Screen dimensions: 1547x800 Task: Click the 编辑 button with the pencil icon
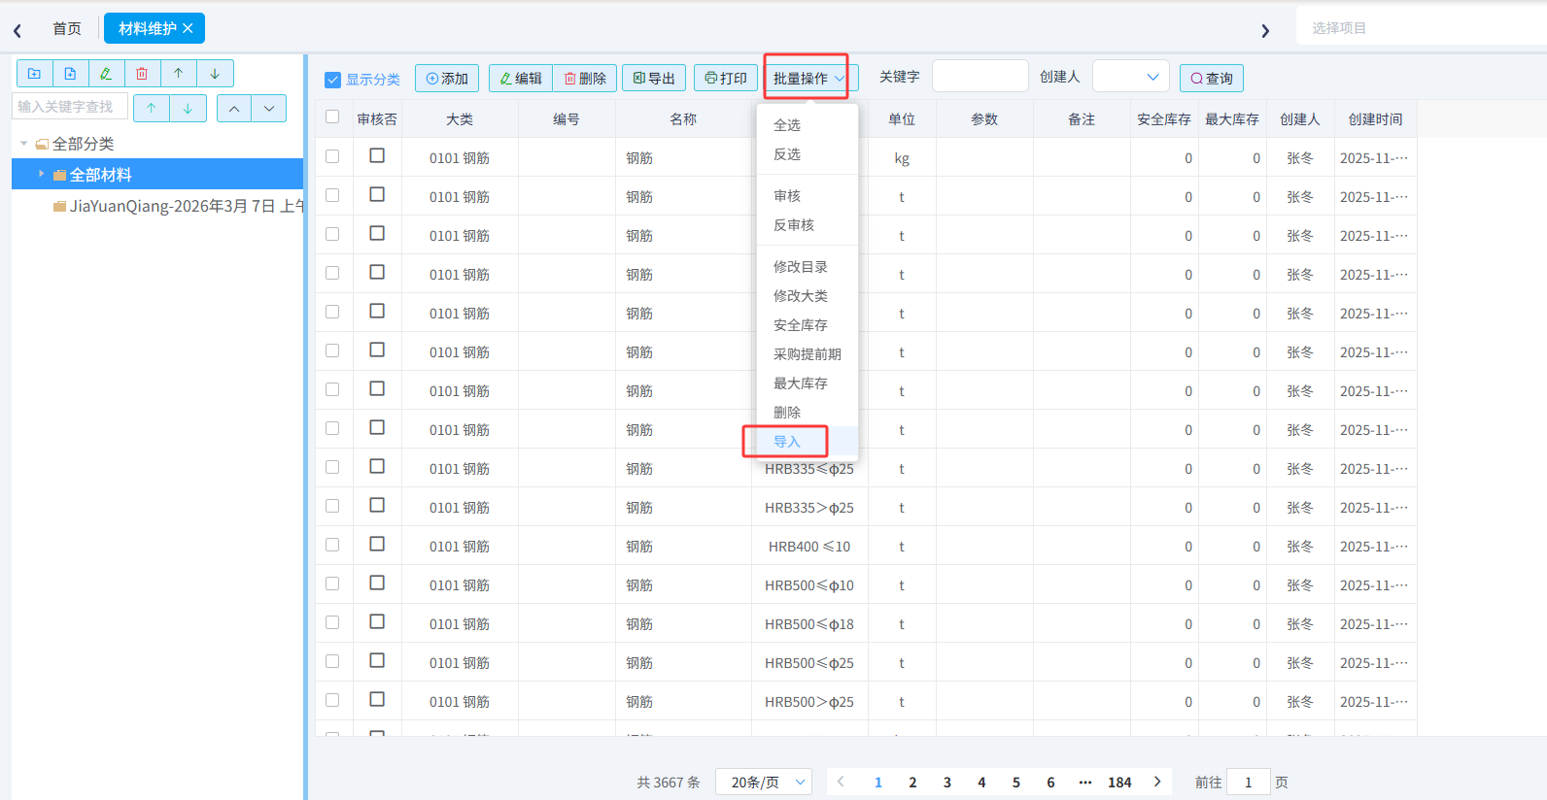pyautogui.click(x=521, y=78)
